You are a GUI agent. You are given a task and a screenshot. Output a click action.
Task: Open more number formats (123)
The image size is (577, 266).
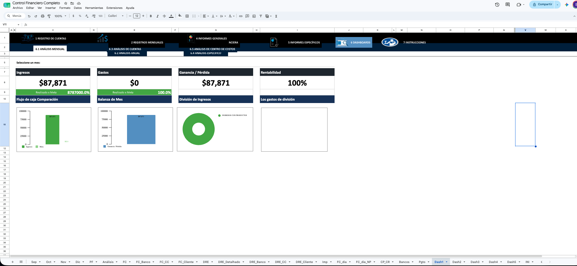pos(100,16)
